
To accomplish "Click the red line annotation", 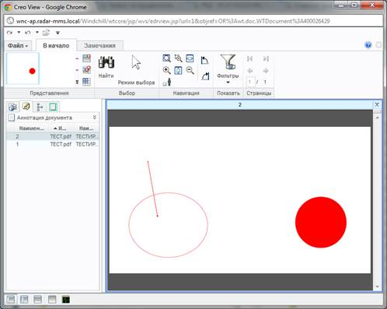I will 152,188.
